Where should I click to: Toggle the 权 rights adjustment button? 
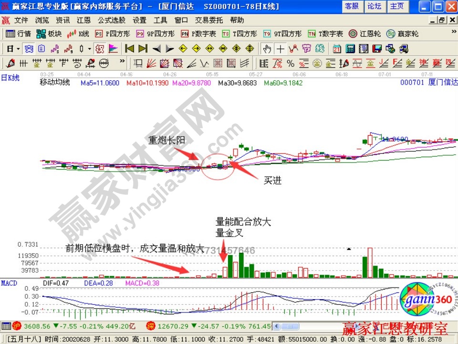(100, 49)
